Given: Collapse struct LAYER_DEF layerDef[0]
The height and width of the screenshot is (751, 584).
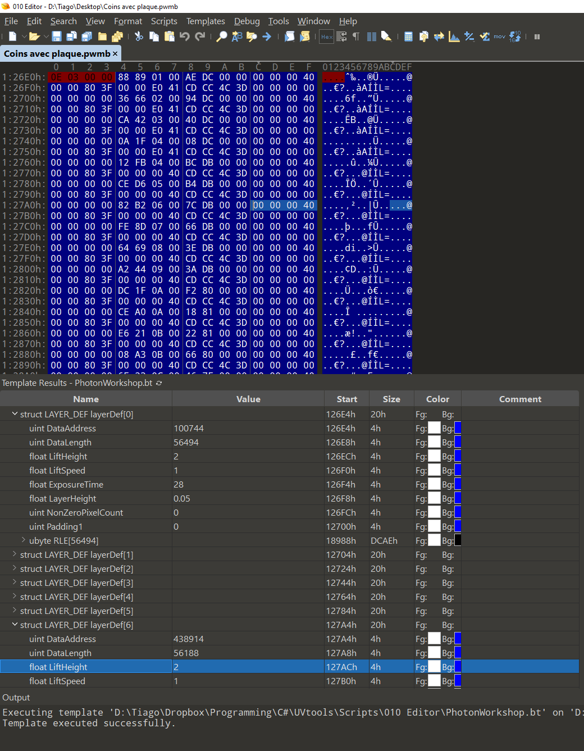Looking at the screenshot, I should [15, 414].
